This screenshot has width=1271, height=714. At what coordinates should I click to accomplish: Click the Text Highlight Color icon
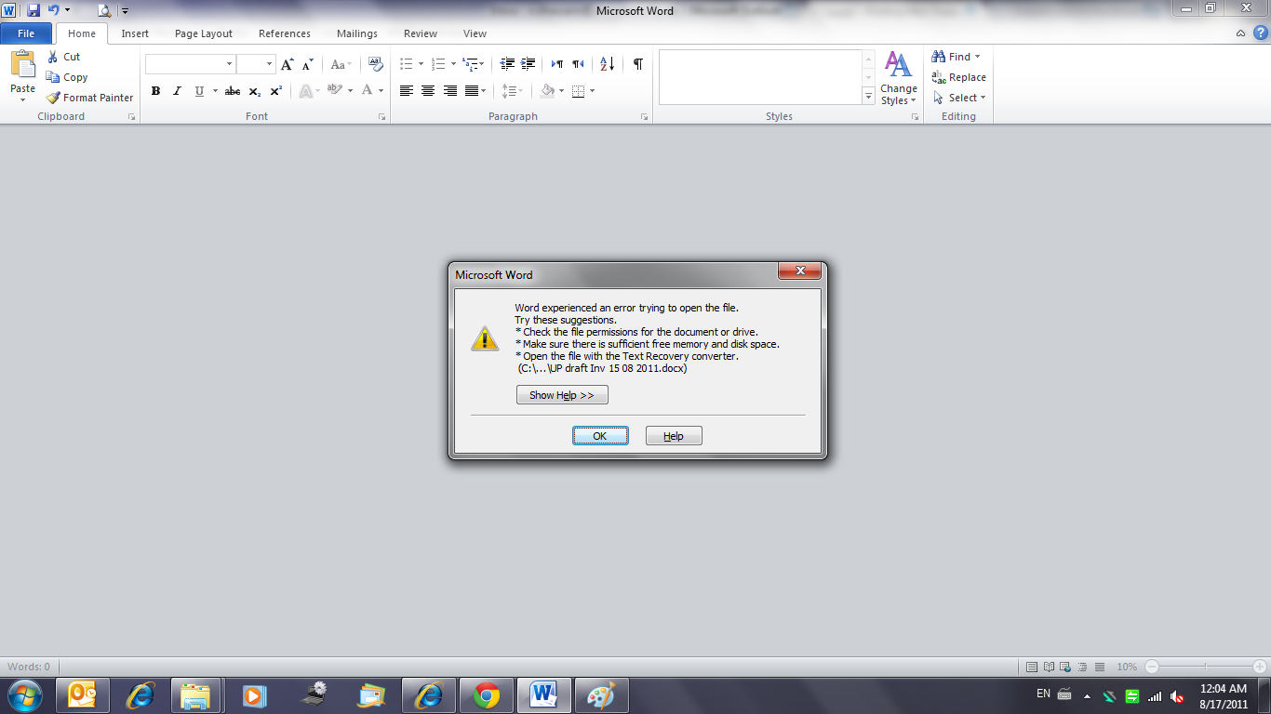click(334, 90)
